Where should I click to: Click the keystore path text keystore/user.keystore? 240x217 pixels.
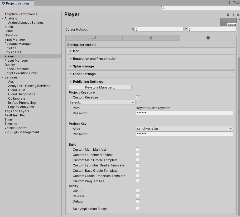pyautogui.click(x=153, y=108)
